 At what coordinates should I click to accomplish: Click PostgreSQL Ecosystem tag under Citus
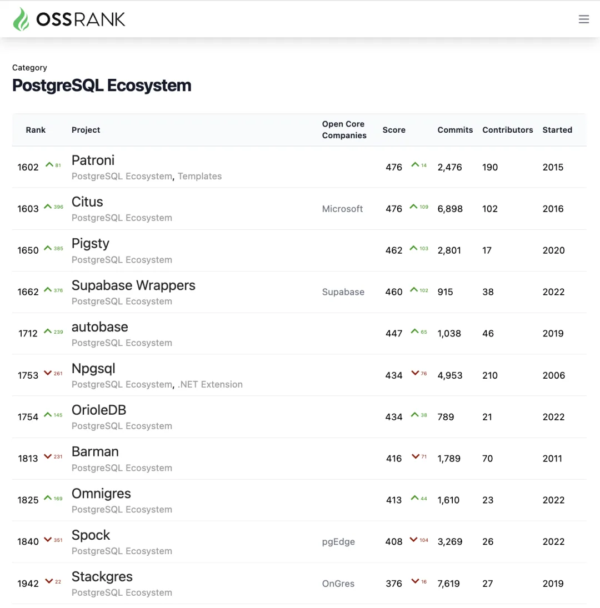click(x=122, y=218)
